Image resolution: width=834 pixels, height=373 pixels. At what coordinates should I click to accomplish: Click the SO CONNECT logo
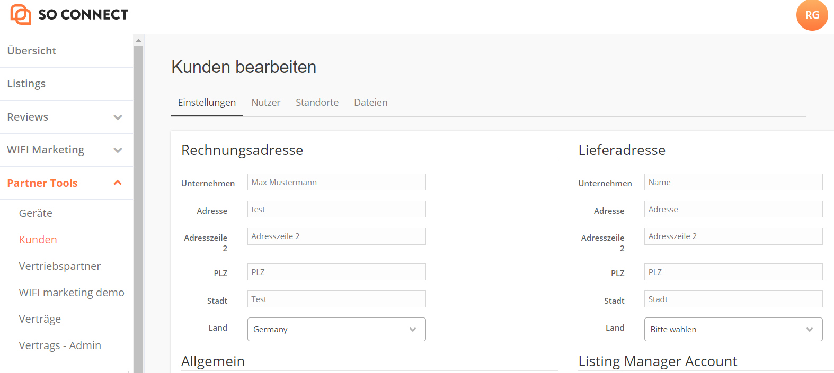click(x=68, y=14)
